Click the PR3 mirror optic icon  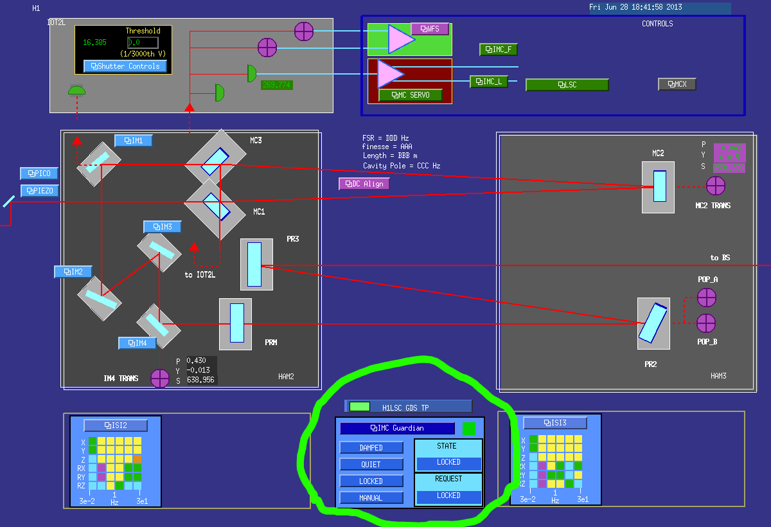coord(254,264)
